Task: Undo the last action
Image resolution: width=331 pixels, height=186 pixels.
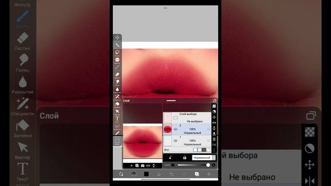Action: pyautogui.click(x=171, y=174)
